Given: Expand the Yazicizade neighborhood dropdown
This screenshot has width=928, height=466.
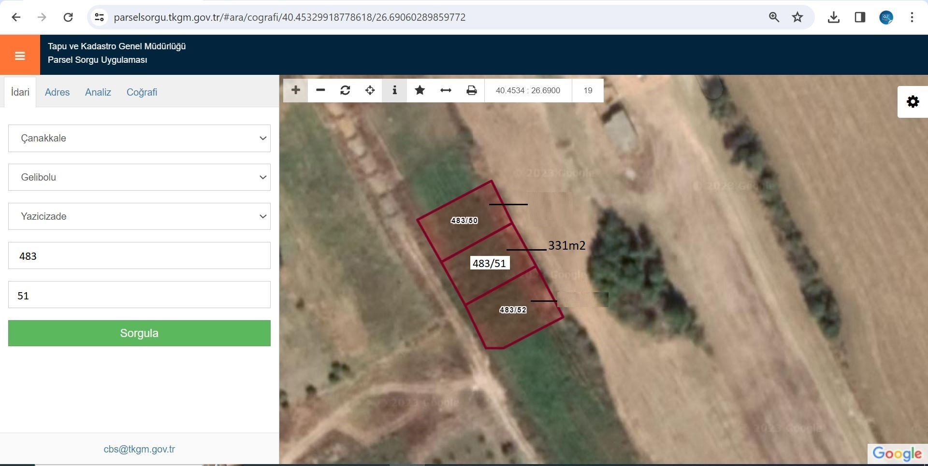Looking at the screenshot, I should (x=139, y=216).
